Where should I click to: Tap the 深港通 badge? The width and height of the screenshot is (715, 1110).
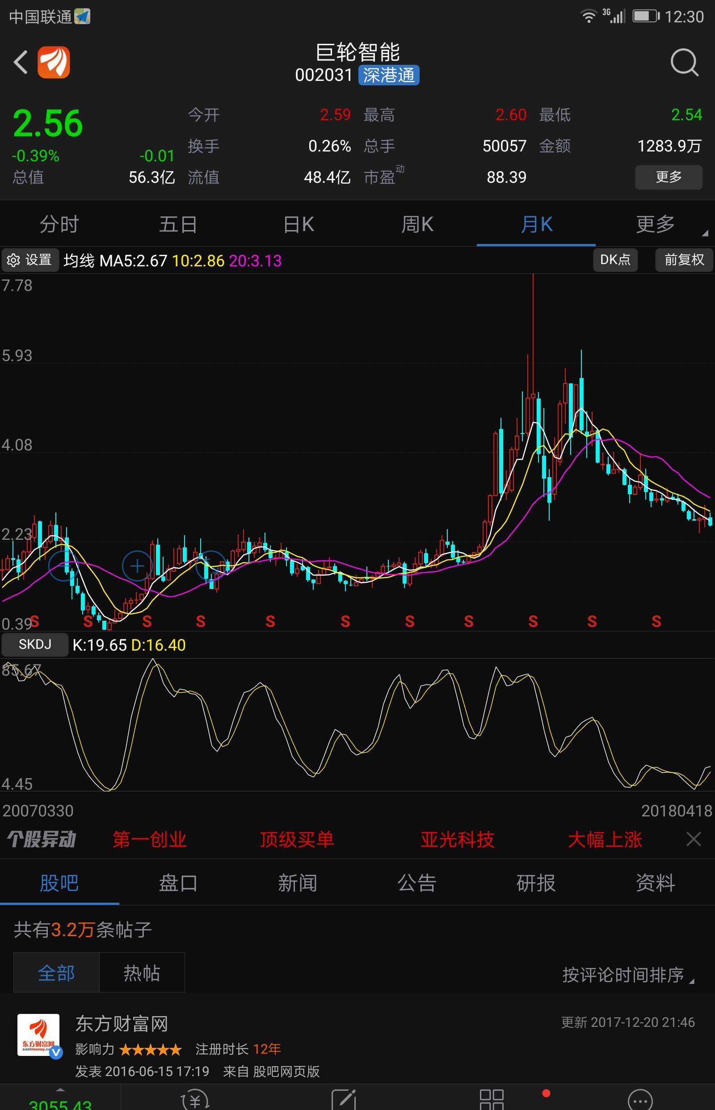(389, 75)
